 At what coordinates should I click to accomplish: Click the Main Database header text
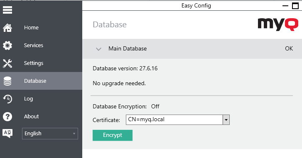click(x=128, y=49)
